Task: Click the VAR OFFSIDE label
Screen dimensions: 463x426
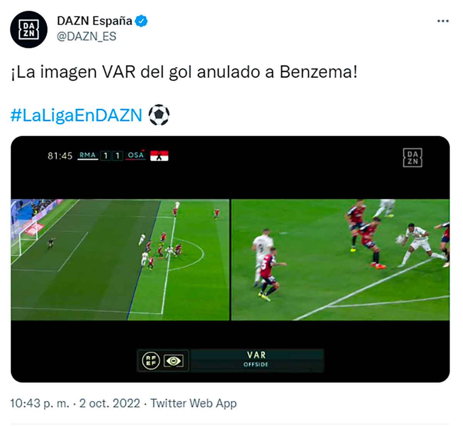Action: (256, 359)
